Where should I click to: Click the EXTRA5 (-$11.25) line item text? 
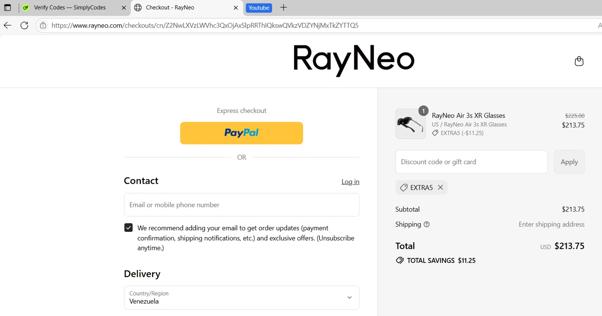pyautogui.click(x=462, y=133)
